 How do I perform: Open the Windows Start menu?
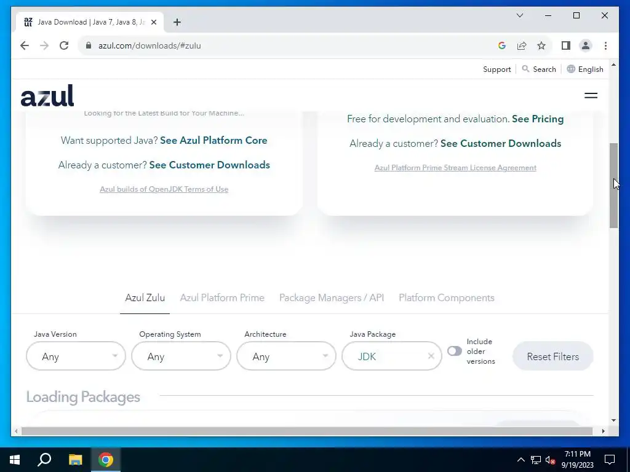coord(15,460)
